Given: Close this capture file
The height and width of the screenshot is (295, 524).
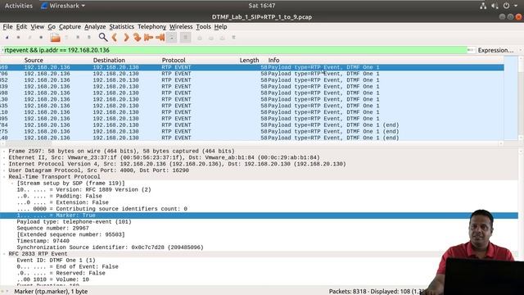Looking at the screenshot, I should click(x=78, y=38).
